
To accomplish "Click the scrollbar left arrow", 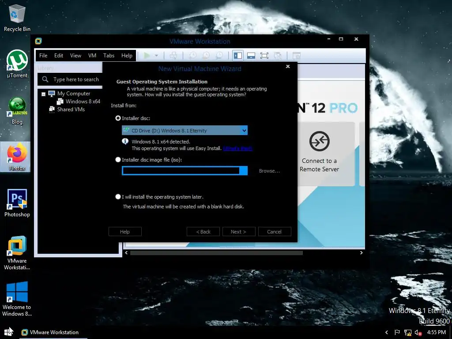I will (126, 253).
